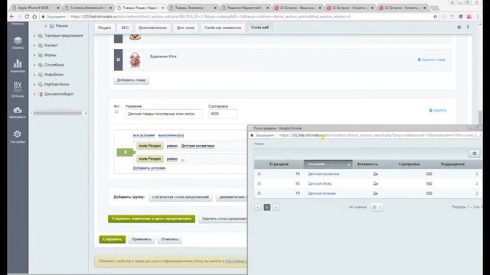The width and height of the screenshot is (490, 275).
Task: Open the per-page count dropdown in popup
Action: point(376,207)
